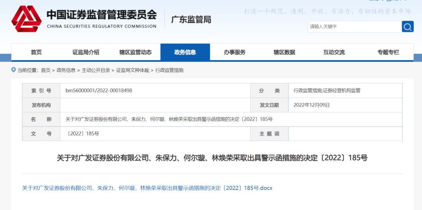
Task: Download the 185号.docx attachment link
Action: (147, 188)
